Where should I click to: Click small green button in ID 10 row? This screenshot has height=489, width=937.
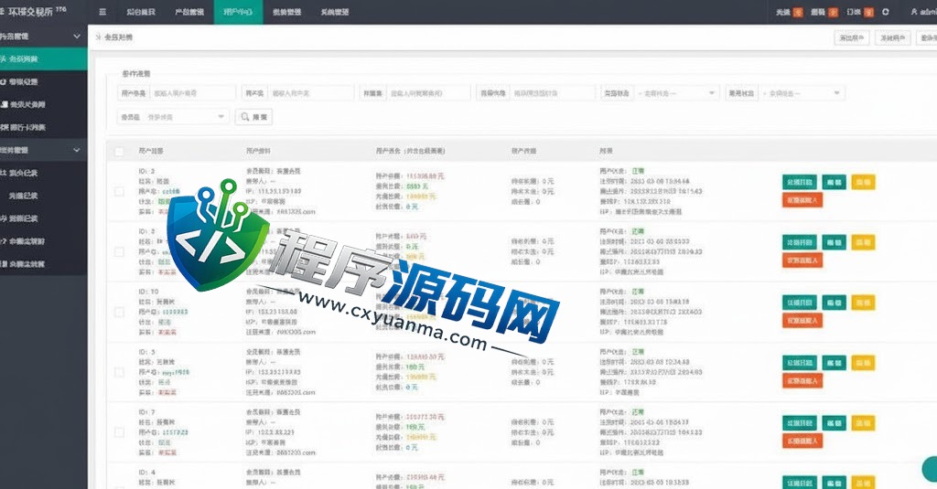click(x=834, y=303)
